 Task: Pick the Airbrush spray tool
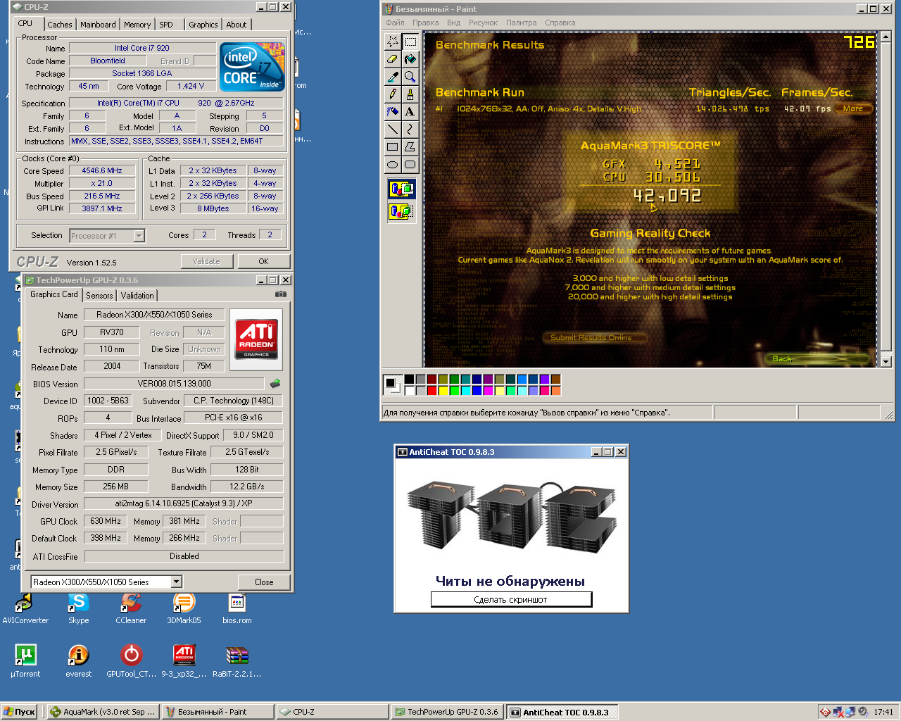pyautogui.click(x=393, y=111)
